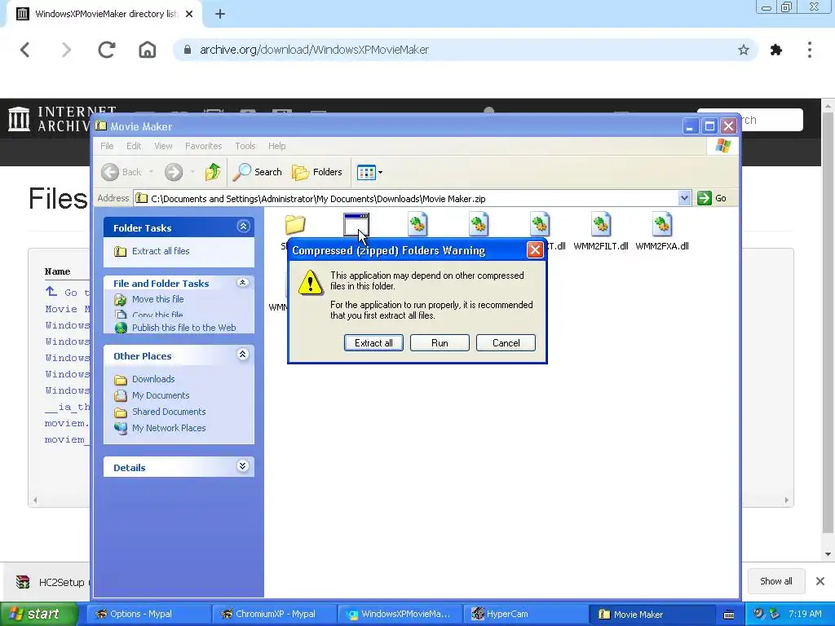Open the Back history dropdown arrow

pyautogui.click(x=151, y=172)
